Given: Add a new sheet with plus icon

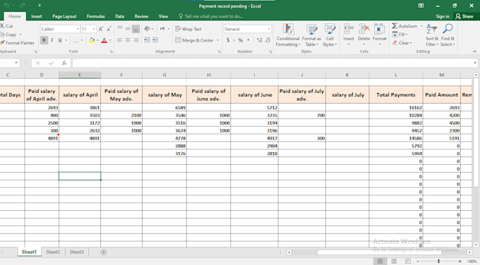Looking at the screenshot, I should tap(104, 252).
